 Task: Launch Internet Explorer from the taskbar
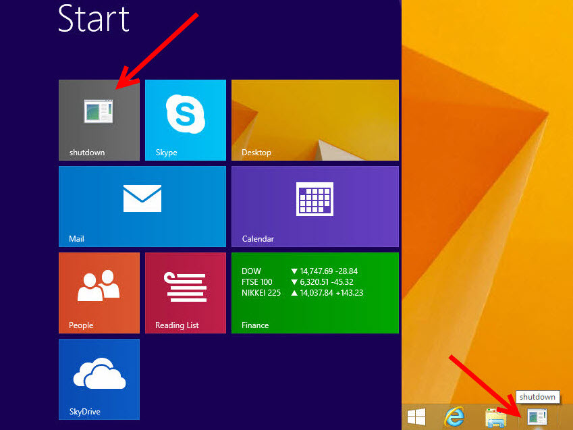456,418
